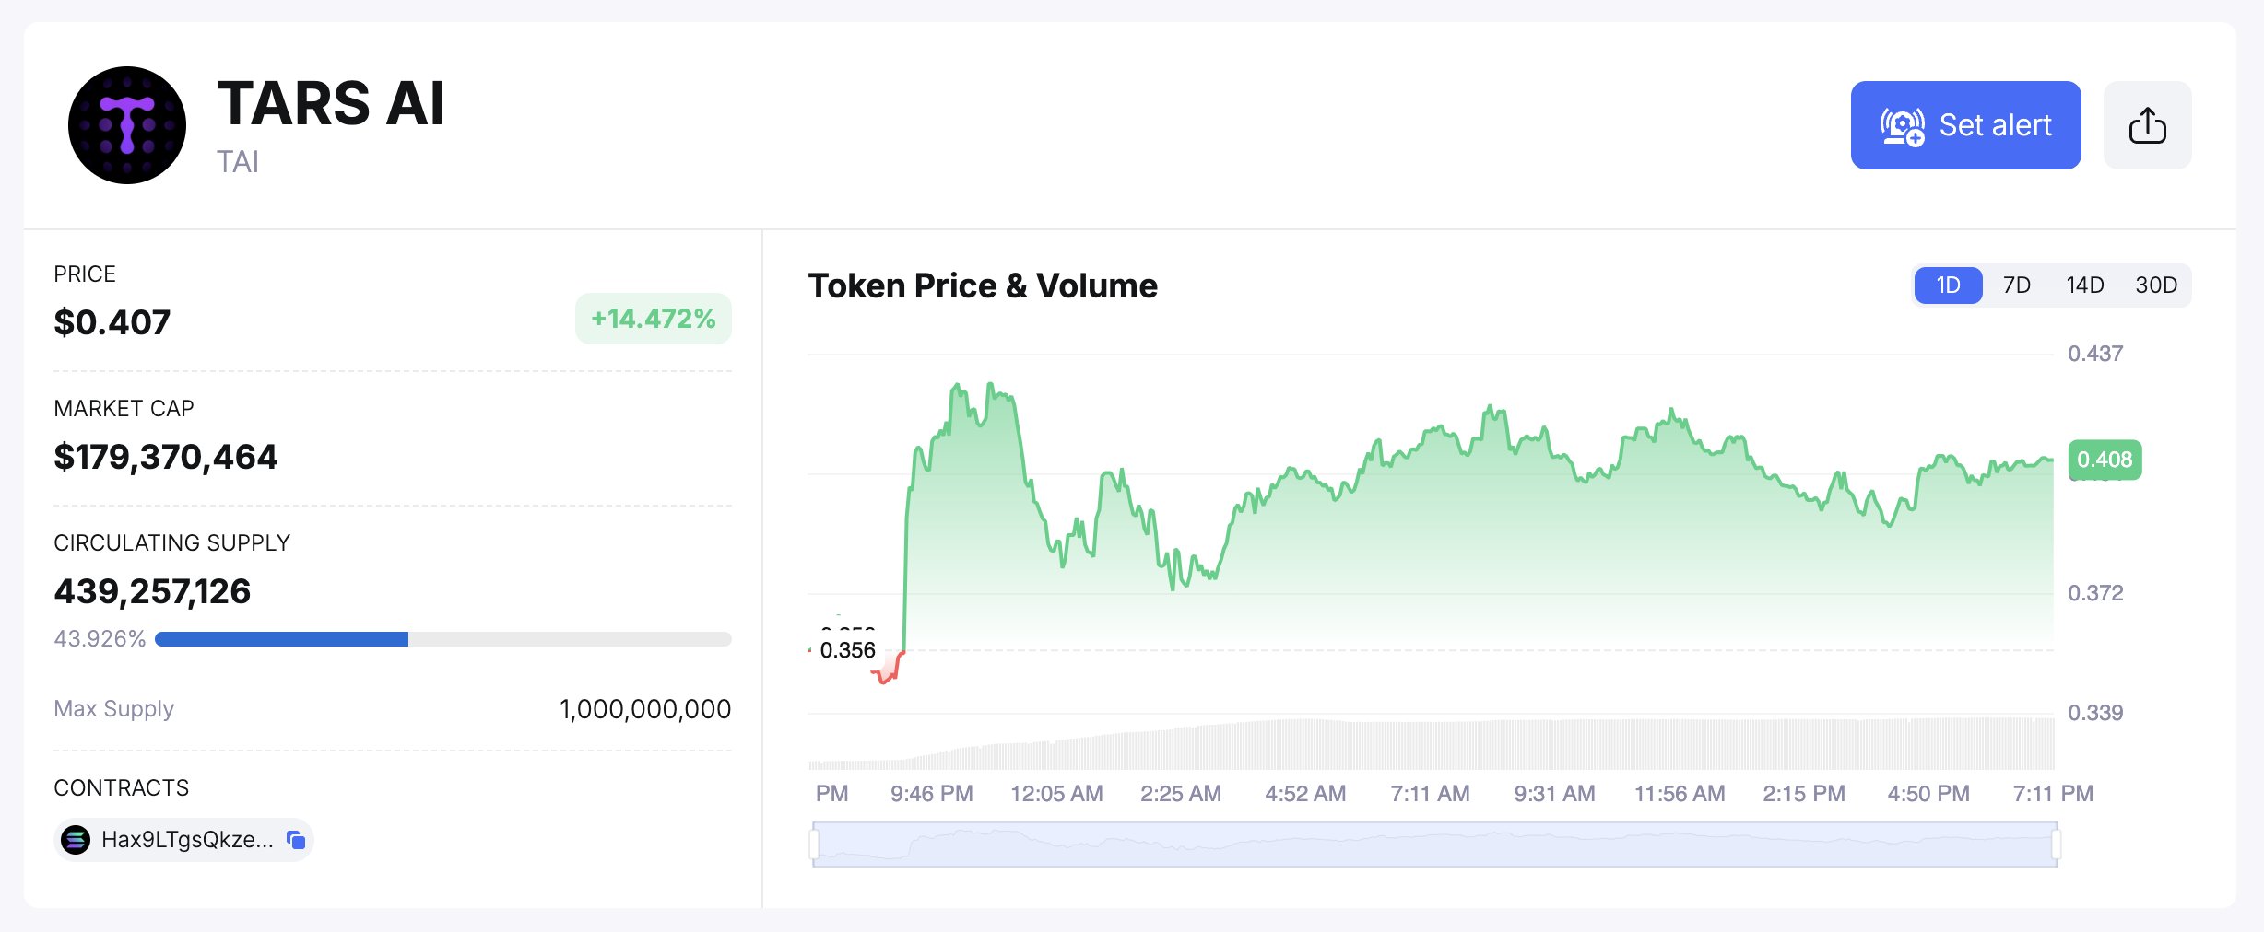The image size is (2264, 932).
Task: Click the Hax9LTgsQkze... contract address
Action: click(187, 840)
